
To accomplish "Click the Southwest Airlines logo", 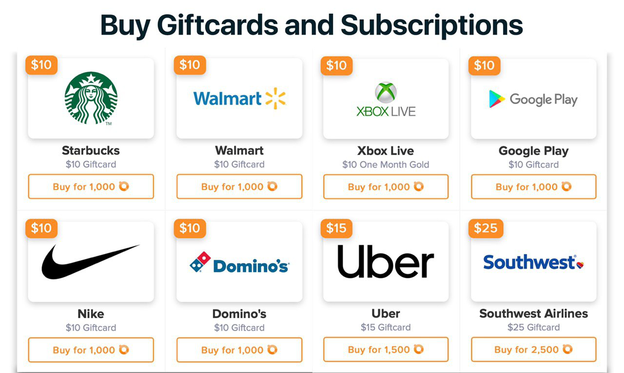I will coord(533,262).
